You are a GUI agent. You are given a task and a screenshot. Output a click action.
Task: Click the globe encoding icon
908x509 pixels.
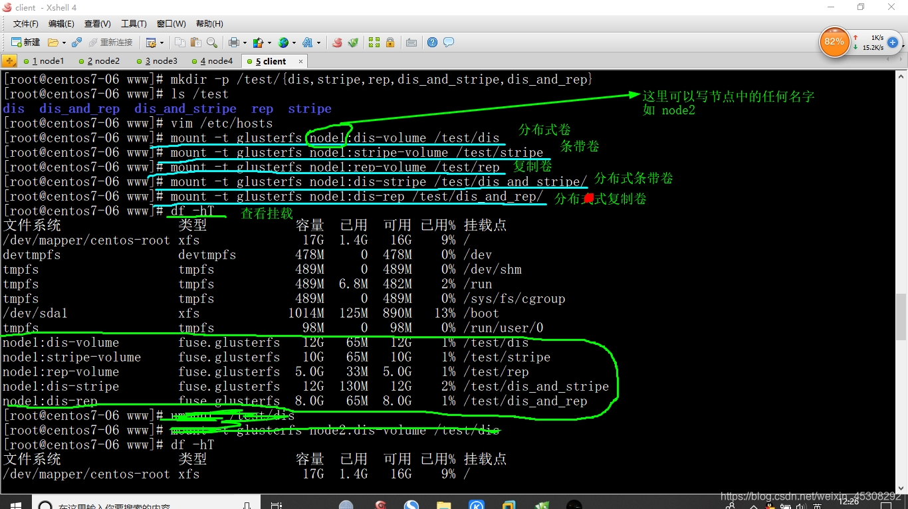click(283, 43)
